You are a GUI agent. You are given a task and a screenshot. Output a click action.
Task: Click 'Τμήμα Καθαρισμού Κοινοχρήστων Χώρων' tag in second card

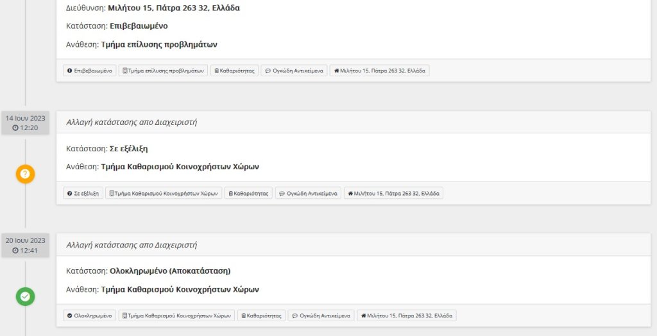point(164,193)
